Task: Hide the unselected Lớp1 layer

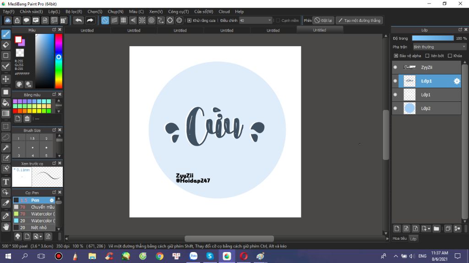Action: [395, 95]
